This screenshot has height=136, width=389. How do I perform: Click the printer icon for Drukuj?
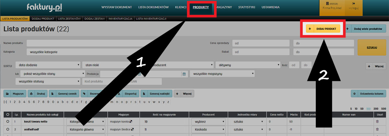pos(31,94)
